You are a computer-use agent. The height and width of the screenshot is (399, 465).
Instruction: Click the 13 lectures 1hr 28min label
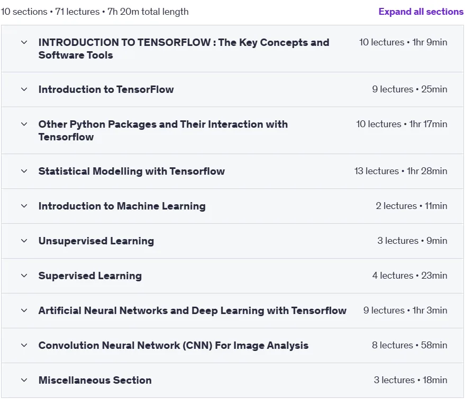tap(400, 171)
